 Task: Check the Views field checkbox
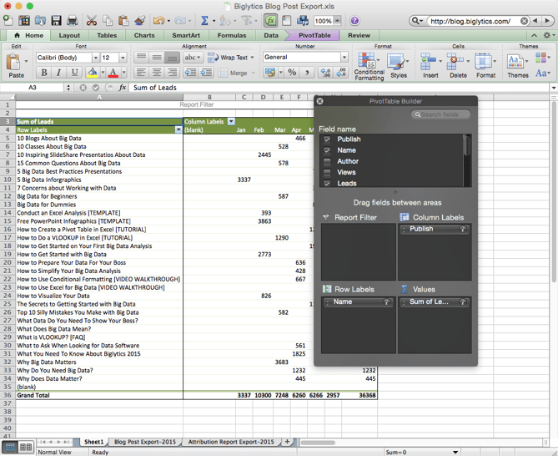327,172
